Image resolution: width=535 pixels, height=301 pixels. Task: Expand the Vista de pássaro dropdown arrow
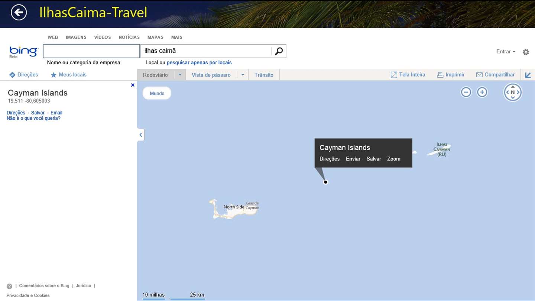243,75
